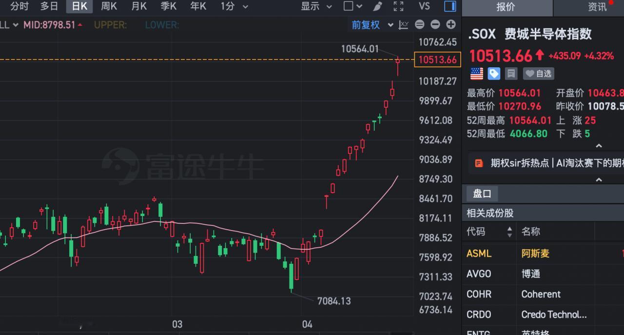Click the LOWER indicator label
This screenshot has width=624, height=335.
coord(162,25)
